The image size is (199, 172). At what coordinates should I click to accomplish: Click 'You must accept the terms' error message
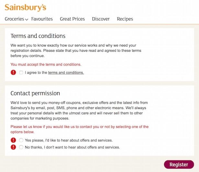46,64
